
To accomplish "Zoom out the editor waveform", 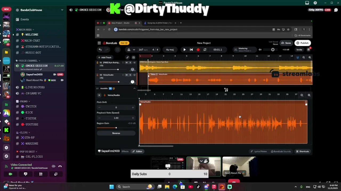I will tap(302, 95).
